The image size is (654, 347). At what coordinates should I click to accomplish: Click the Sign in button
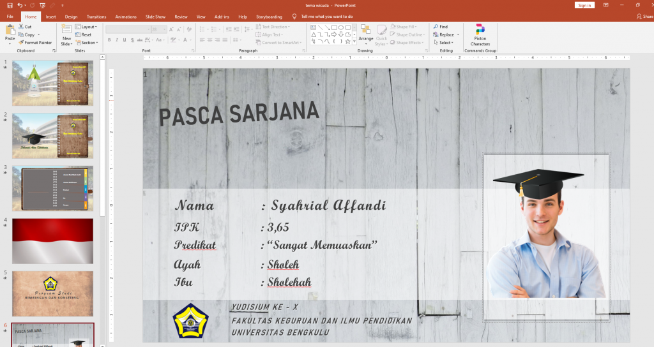[x=584, y=5]
